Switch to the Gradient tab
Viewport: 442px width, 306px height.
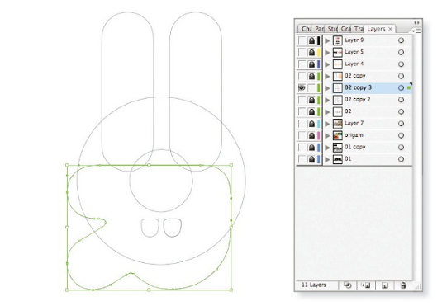[345, 29]
